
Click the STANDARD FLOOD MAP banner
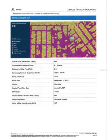[x=53, y=18]
